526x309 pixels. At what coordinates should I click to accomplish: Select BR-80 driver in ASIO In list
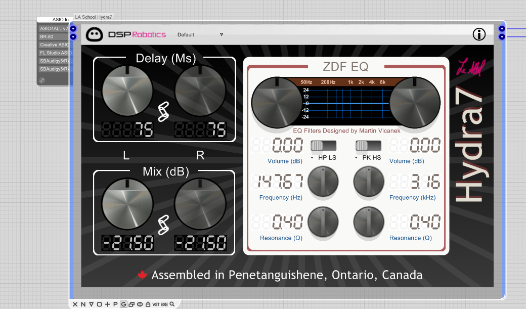coord(54,36)
